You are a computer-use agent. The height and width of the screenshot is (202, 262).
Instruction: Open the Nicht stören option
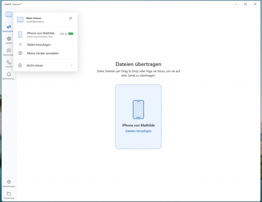click(46, 65)
